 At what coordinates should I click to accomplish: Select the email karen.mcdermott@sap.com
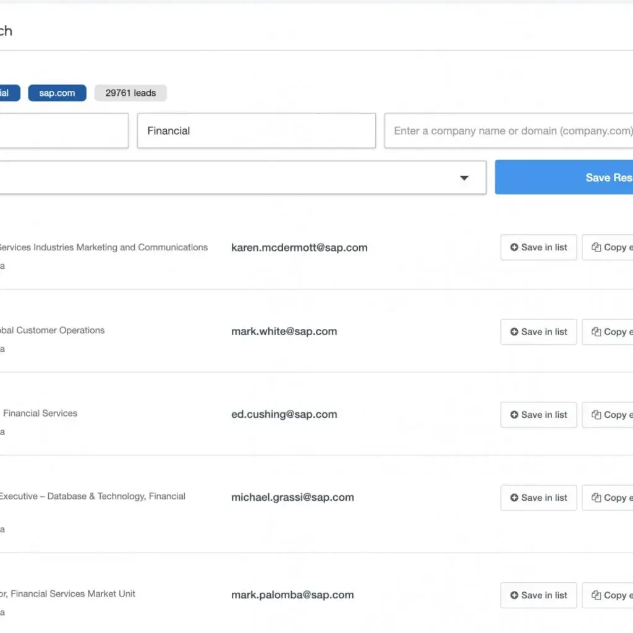tap(299, 247)
